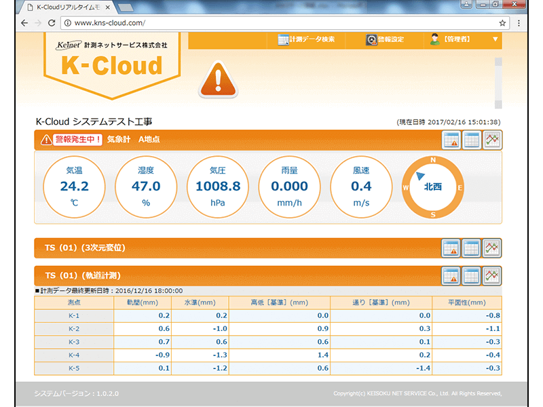Open a new browser tab
The image size is (543, 407).
point(126,7)
